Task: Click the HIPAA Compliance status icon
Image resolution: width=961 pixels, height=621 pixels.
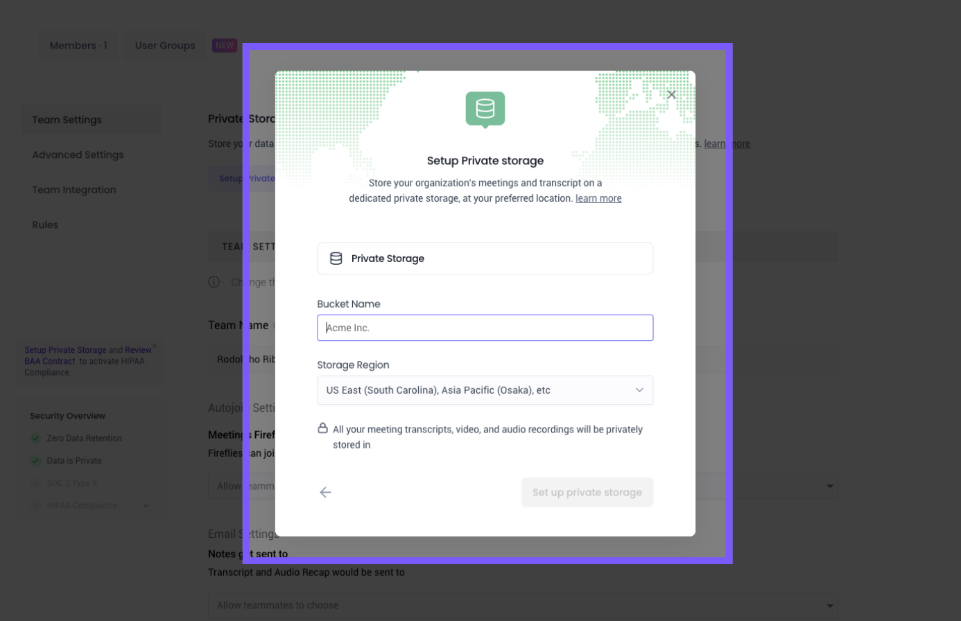Action: pyautogui.click(x=35, y=505)
